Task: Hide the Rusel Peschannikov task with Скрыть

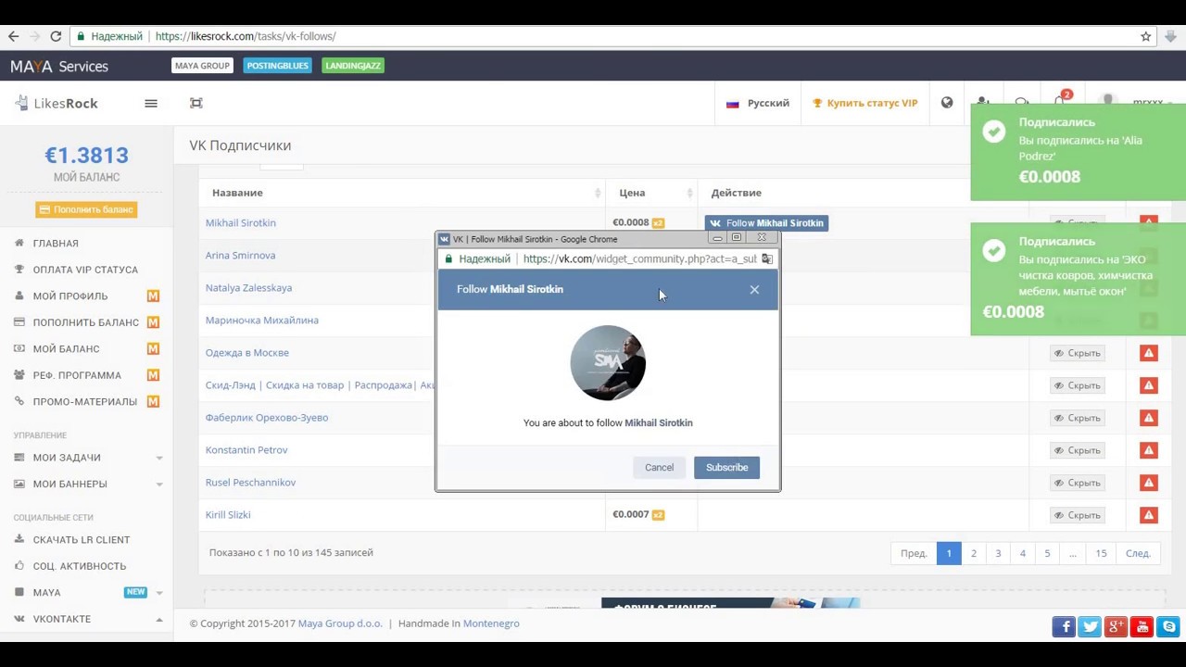Action: [1077, 483]
